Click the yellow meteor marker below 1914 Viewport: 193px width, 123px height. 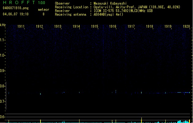coord(79,121)
